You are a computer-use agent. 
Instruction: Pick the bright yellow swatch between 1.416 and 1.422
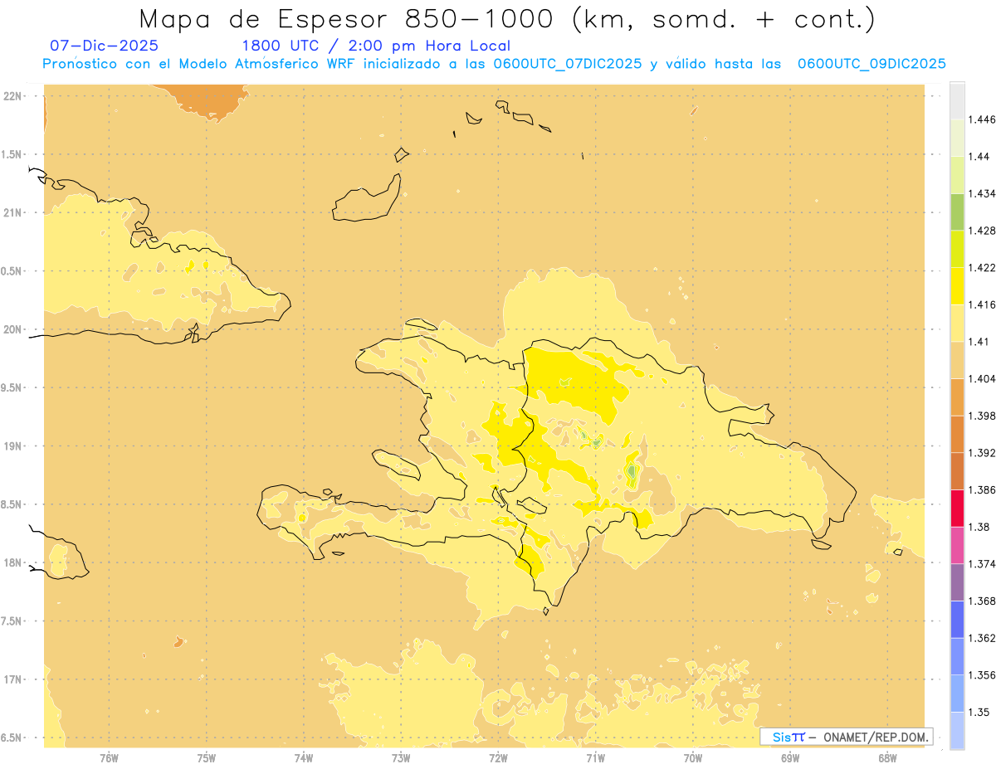pos(957,285)
